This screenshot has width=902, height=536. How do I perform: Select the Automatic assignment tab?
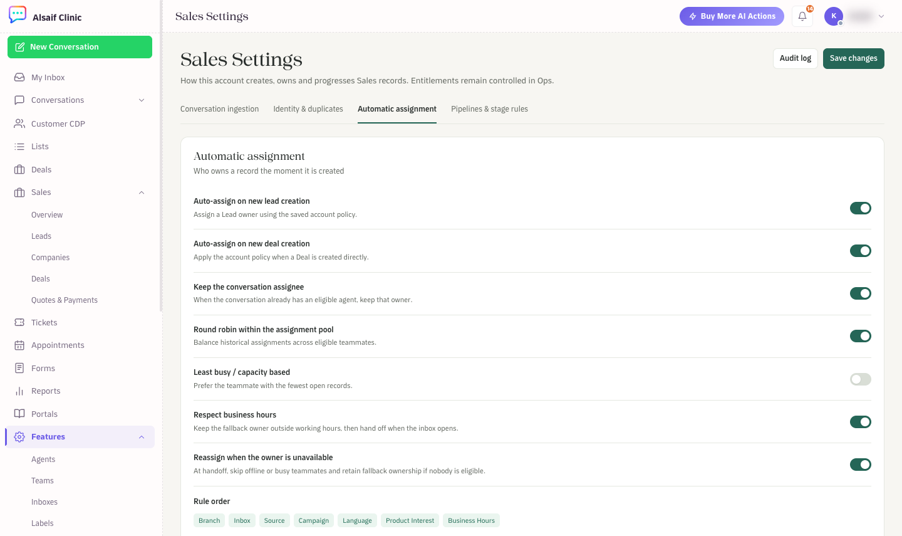pyautogui.click(x=397, y=109)
